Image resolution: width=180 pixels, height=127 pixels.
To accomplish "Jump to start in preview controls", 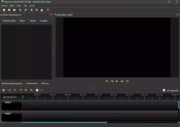I will 107,81.
